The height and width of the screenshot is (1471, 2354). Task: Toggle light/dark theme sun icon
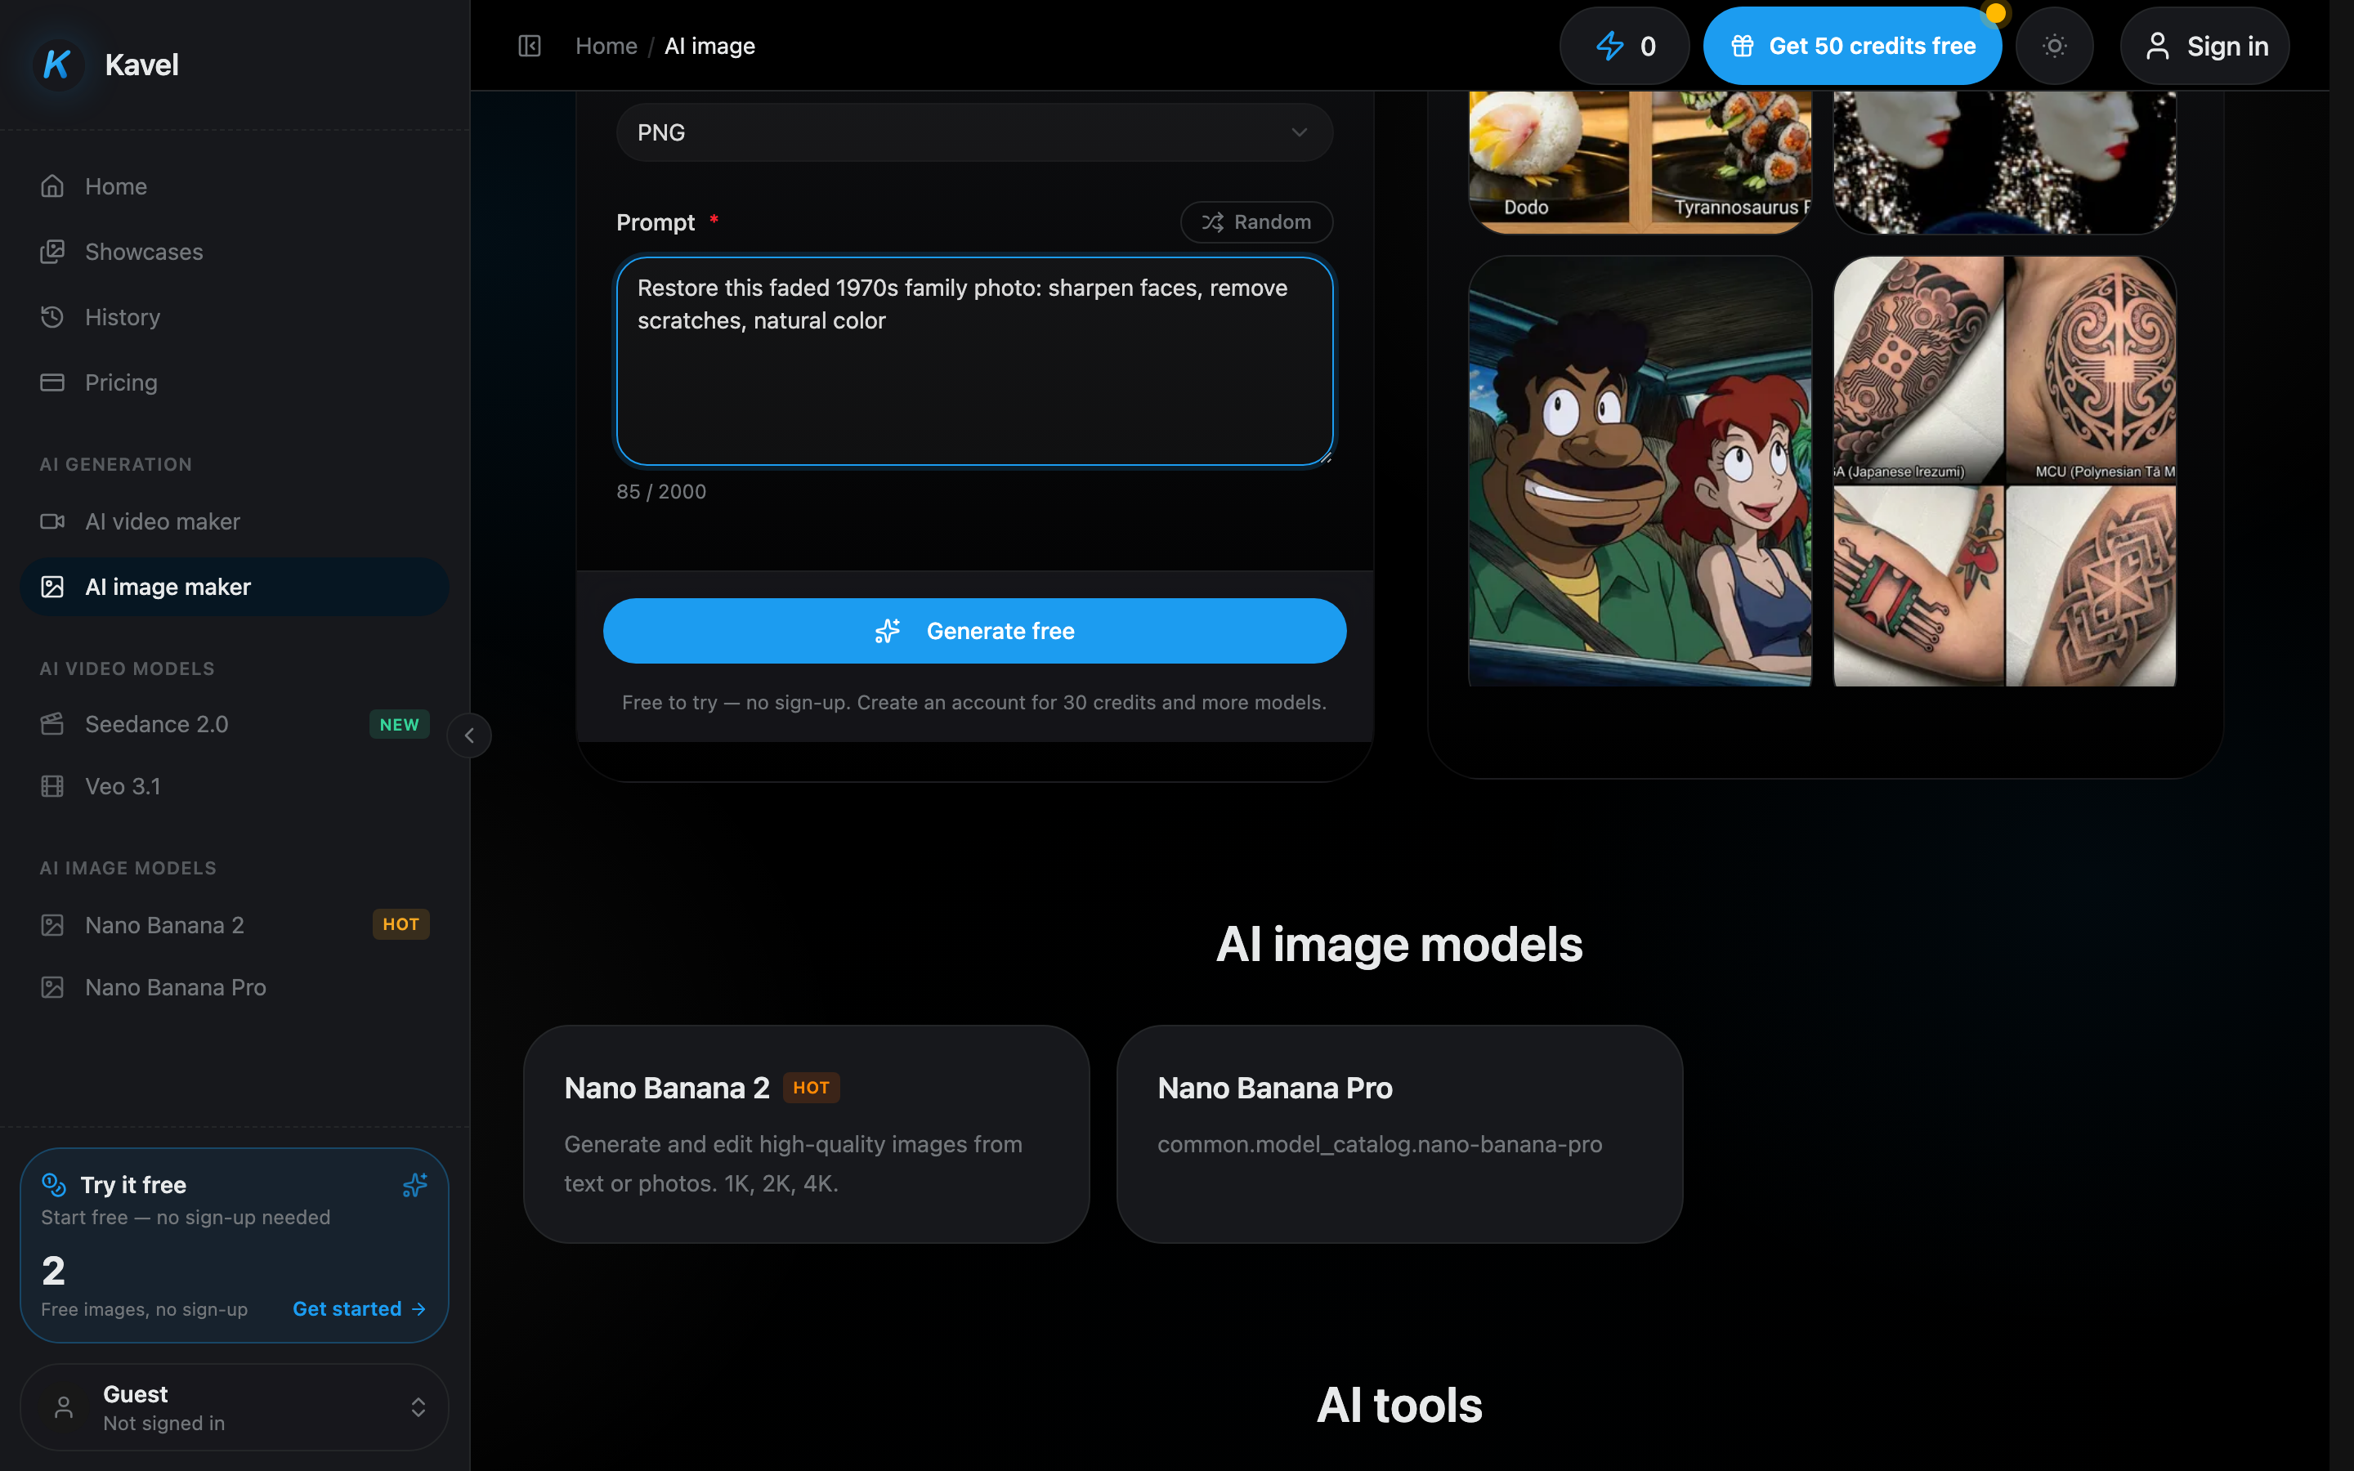[x=2054, y=46]
